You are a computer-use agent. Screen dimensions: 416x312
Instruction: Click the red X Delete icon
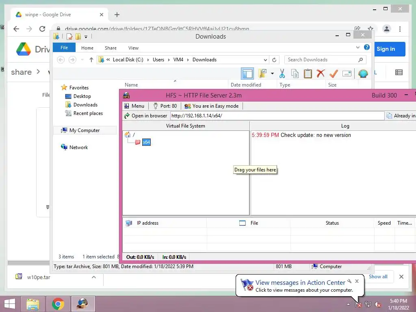point(321,74)
